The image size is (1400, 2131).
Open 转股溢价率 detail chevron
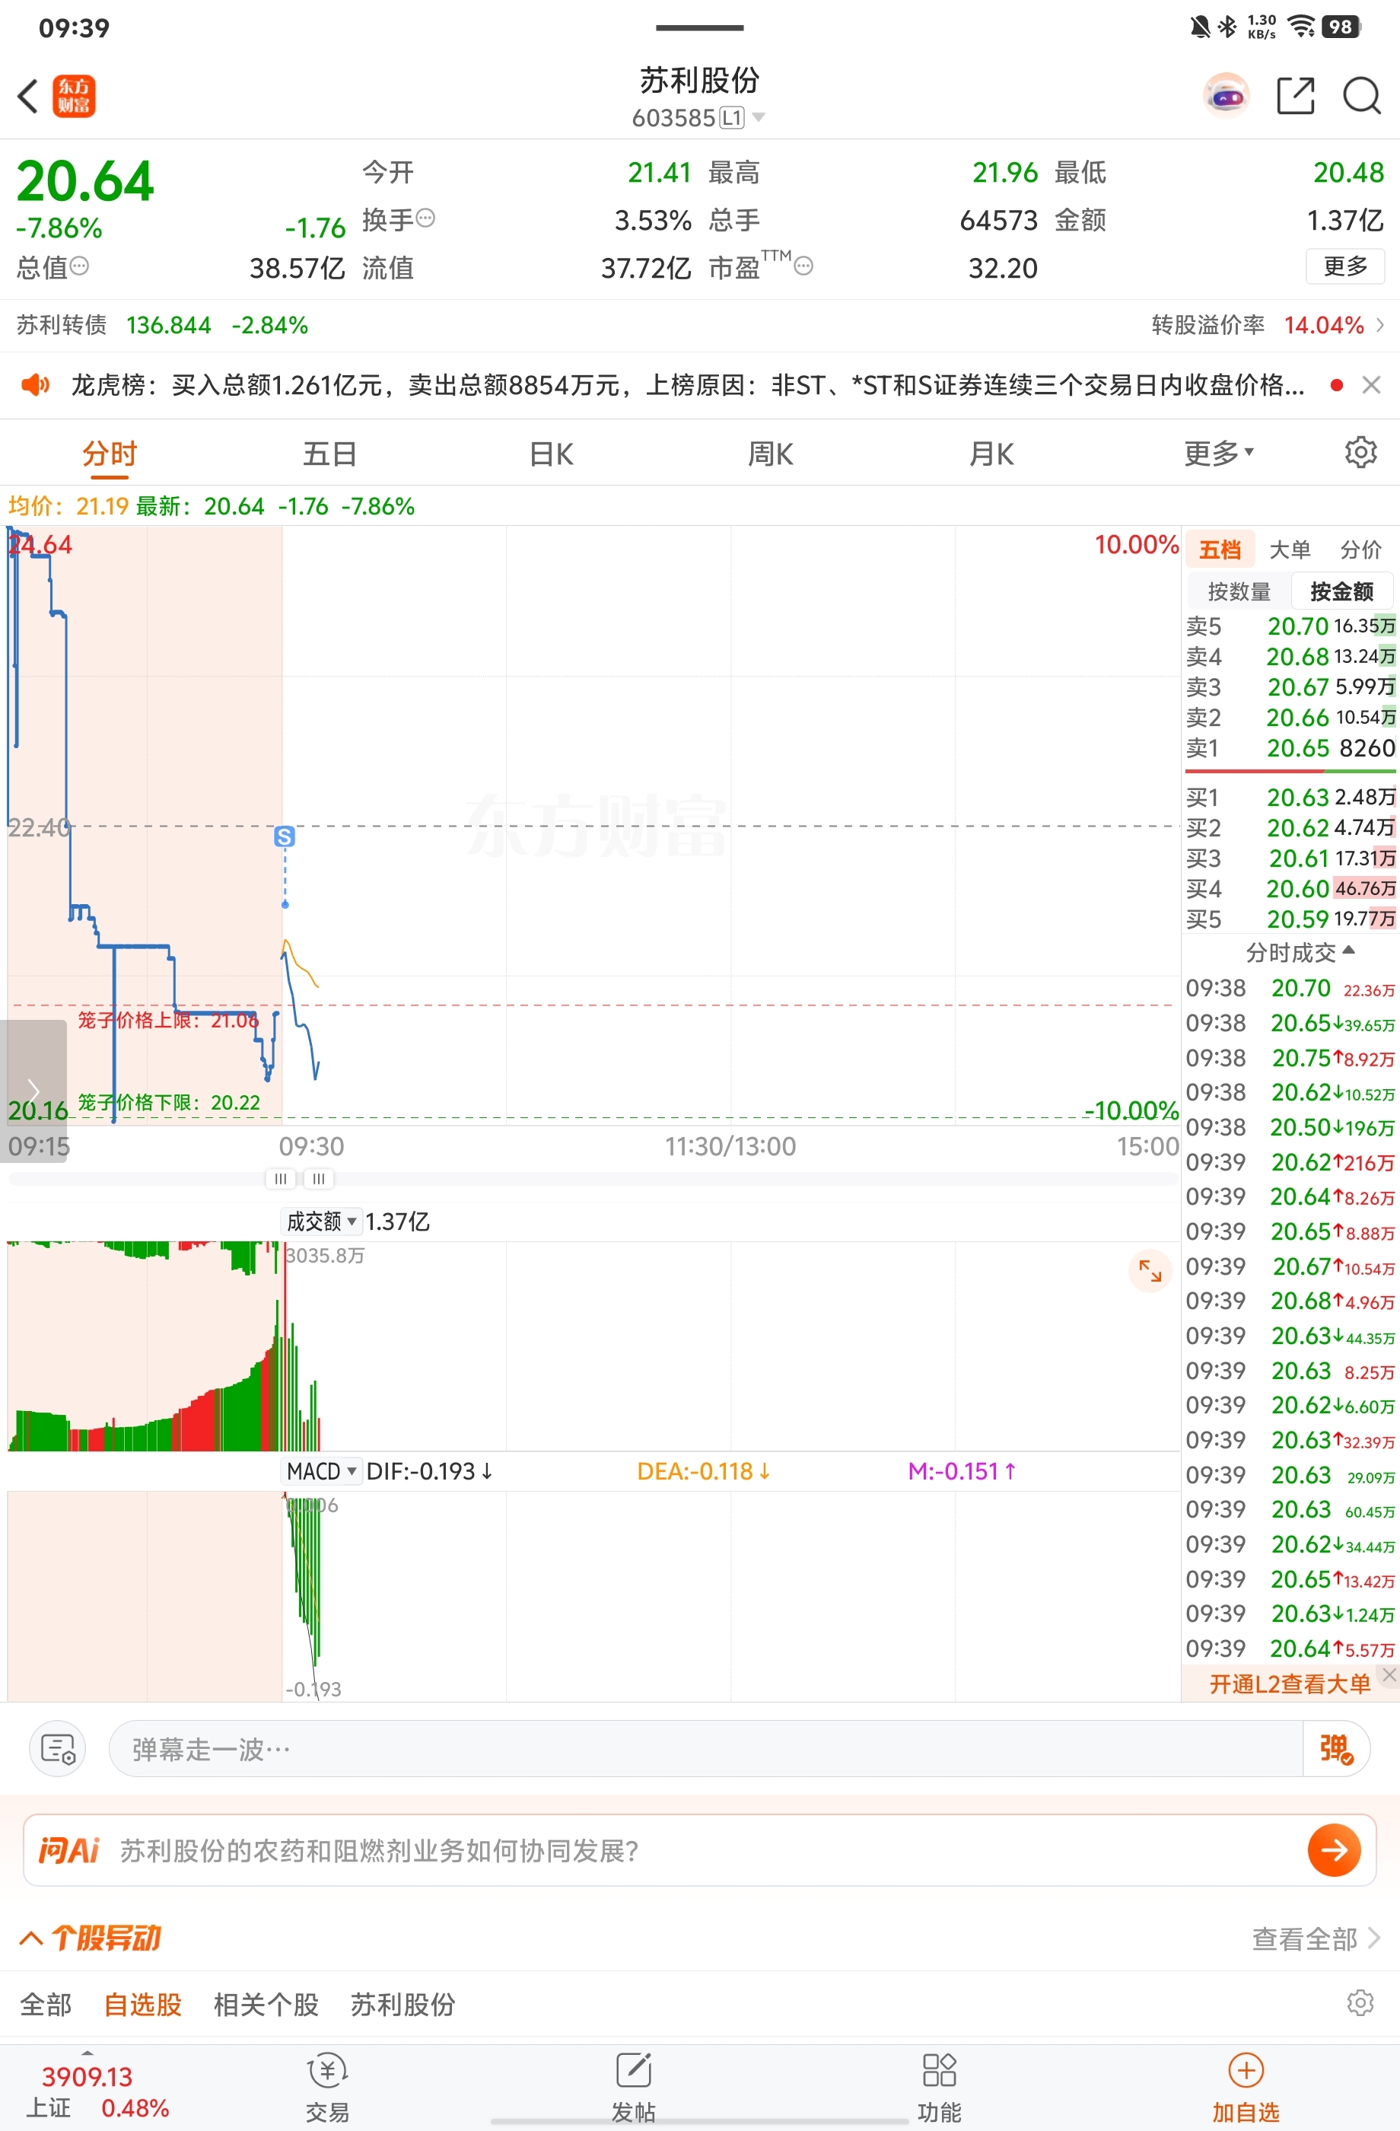tap(1379, 325)
